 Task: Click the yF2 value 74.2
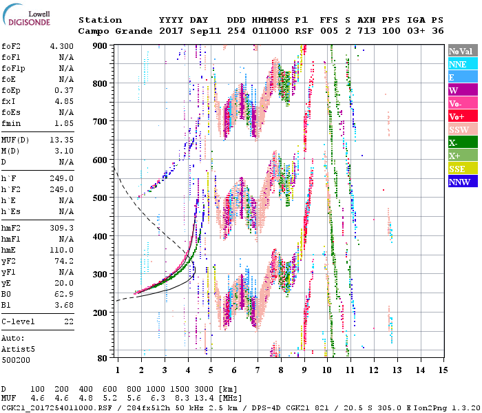[64, 261]
